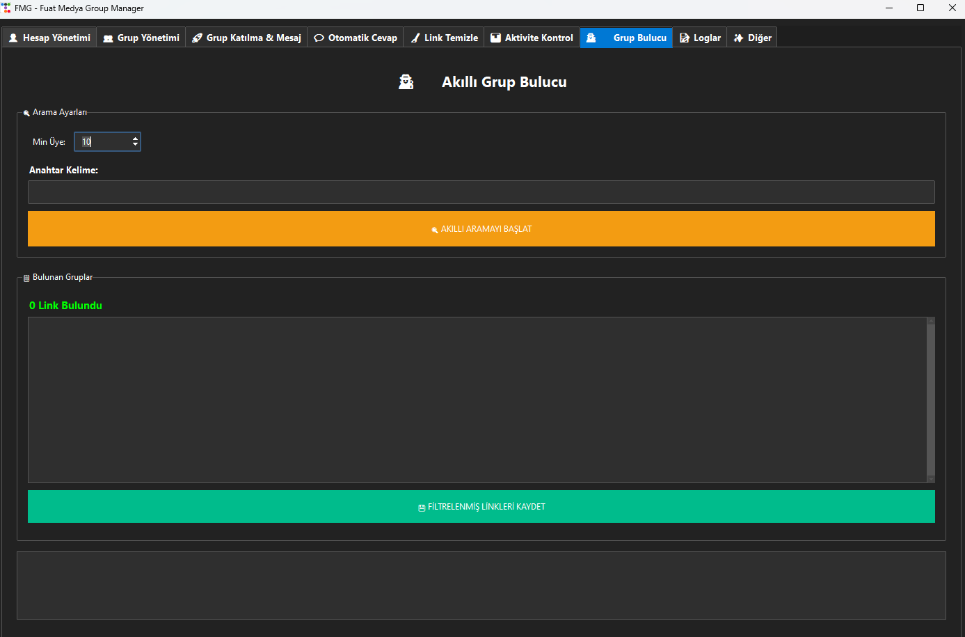Increase Min Üye value with up arrow
Viewport: 965px width, 637px height.
[x=135, y=139]
